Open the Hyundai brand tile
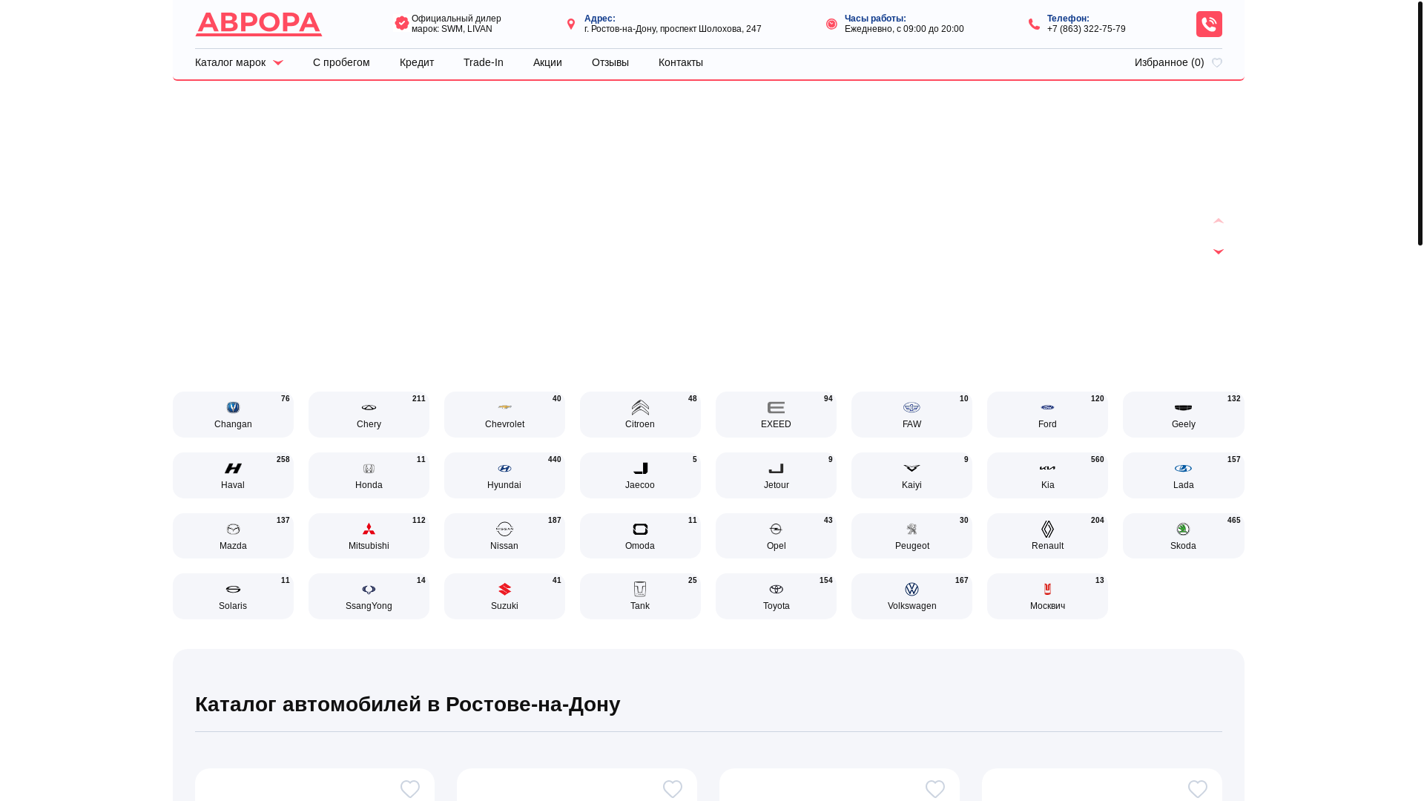 504,475
